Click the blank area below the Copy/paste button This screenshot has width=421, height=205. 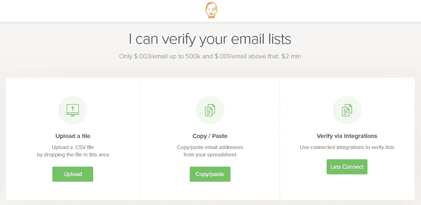click(x=210, y=191)
